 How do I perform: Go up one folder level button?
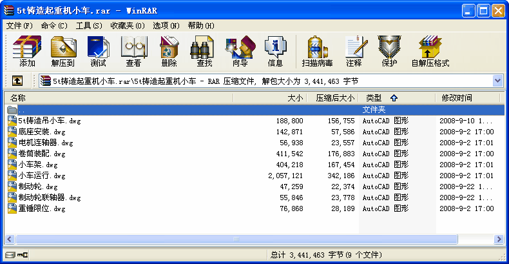pyautogui.click(x=17, y=81)
